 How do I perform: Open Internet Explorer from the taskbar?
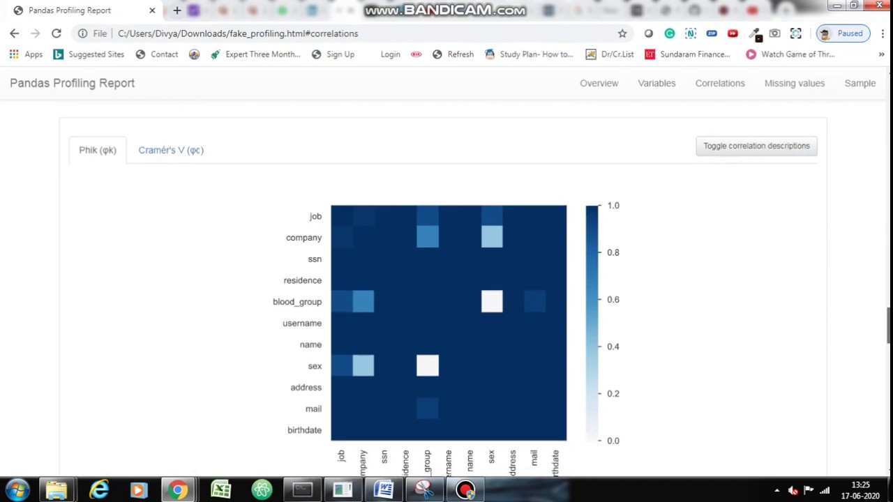99,490
